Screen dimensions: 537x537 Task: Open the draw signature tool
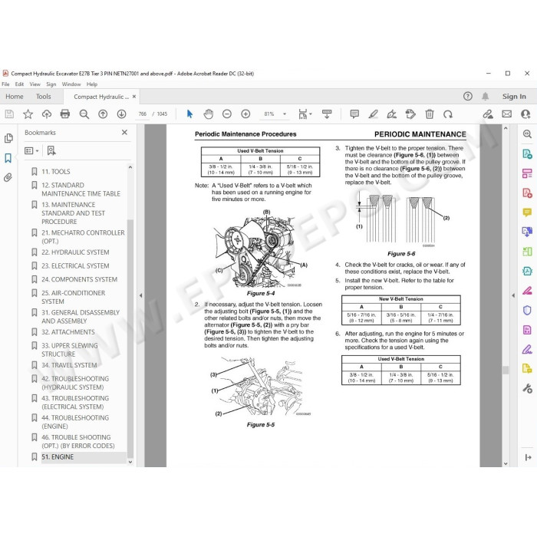[392, 114]
